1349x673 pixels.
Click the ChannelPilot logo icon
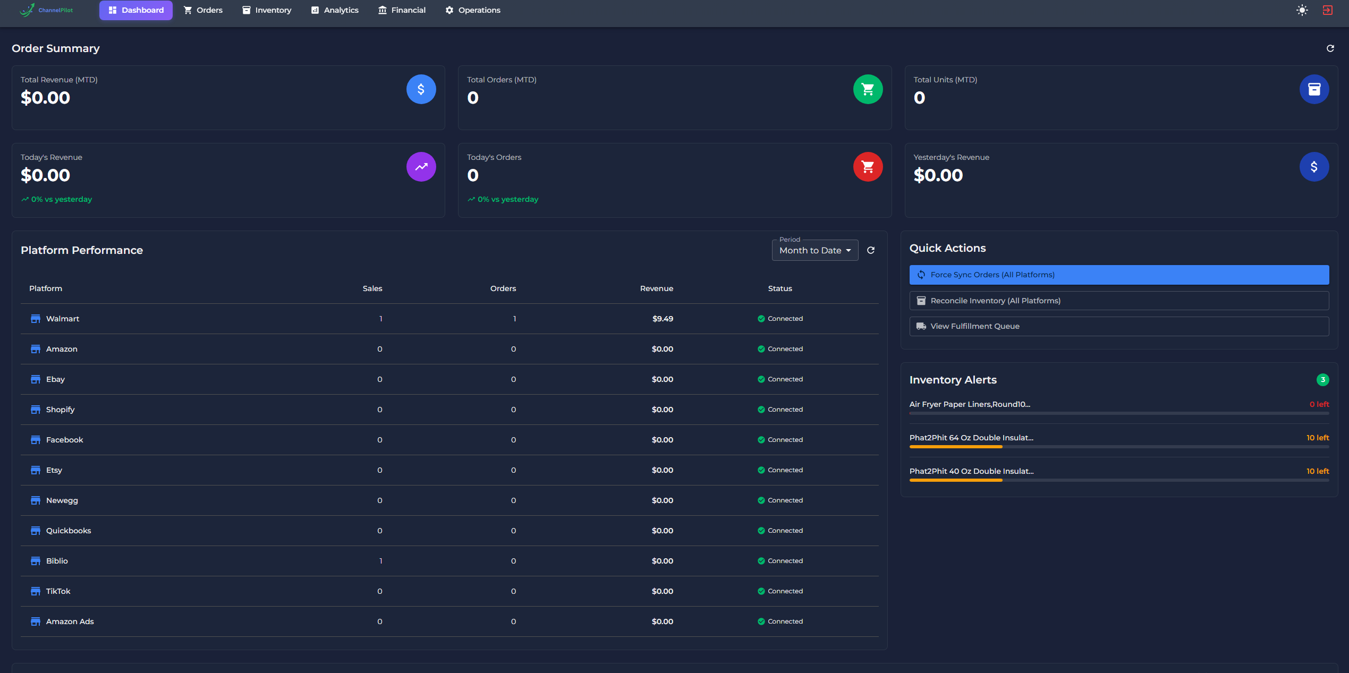point(27,10)
